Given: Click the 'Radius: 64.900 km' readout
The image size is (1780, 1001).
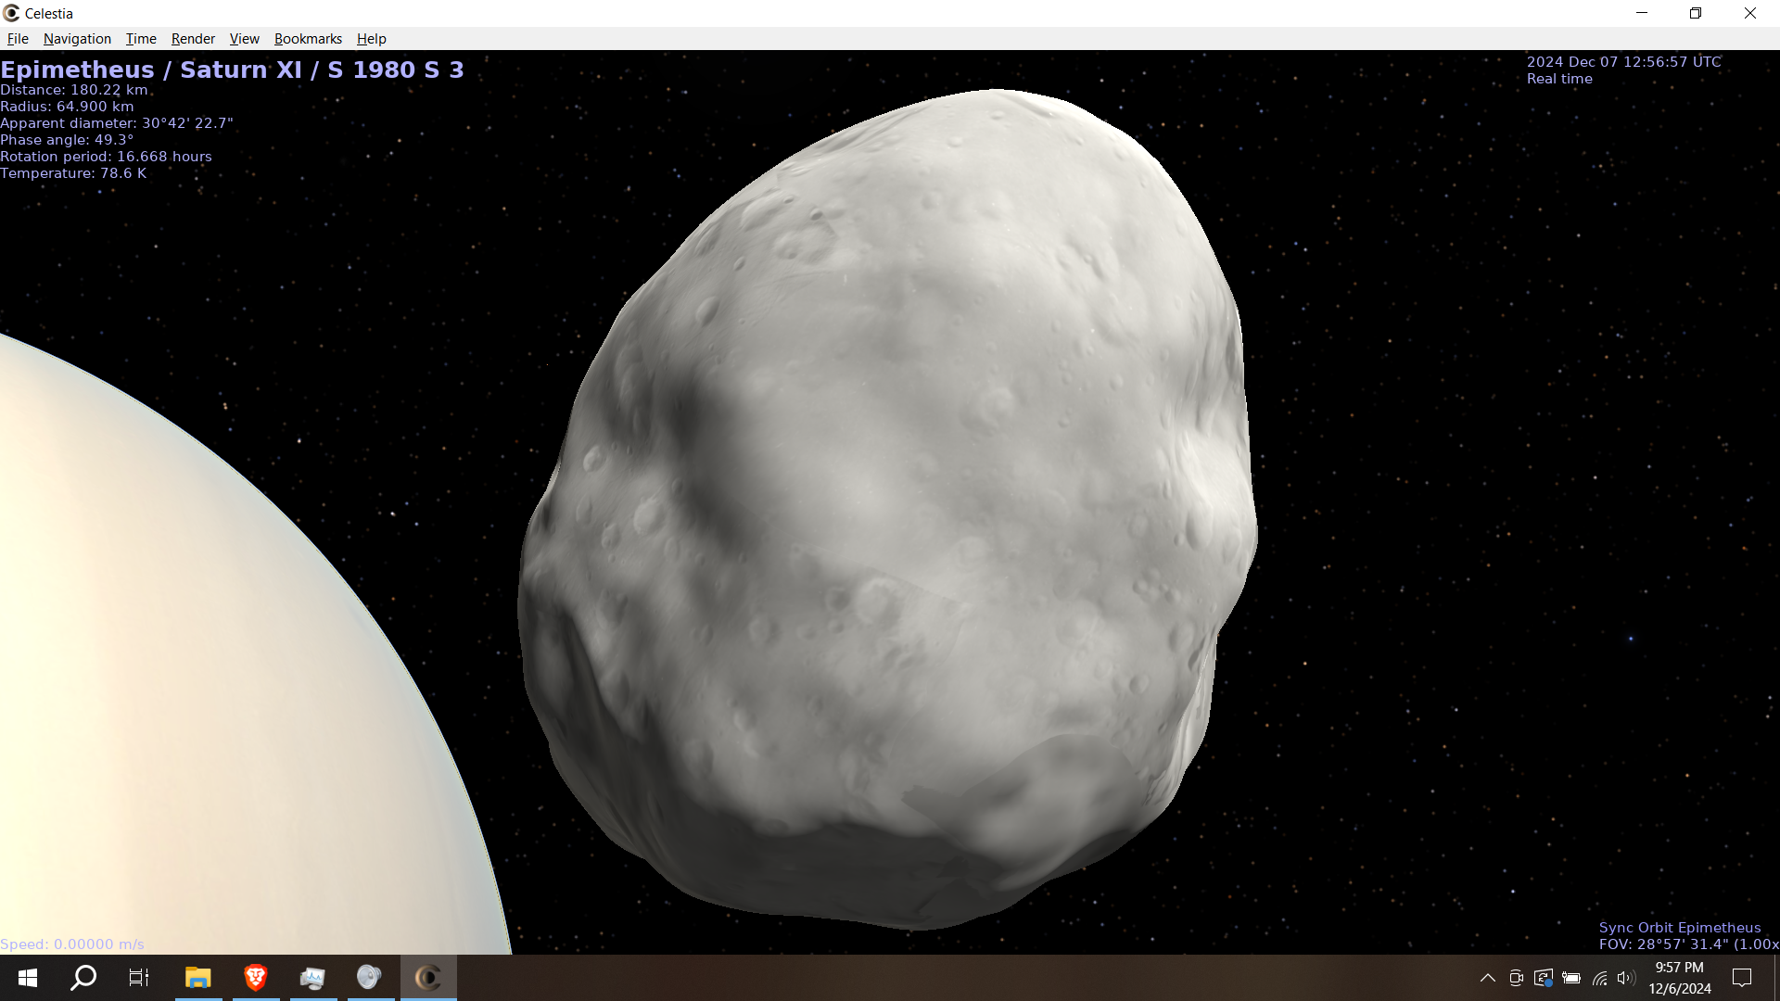Looking at the screenshot, I should pos(67,107).
